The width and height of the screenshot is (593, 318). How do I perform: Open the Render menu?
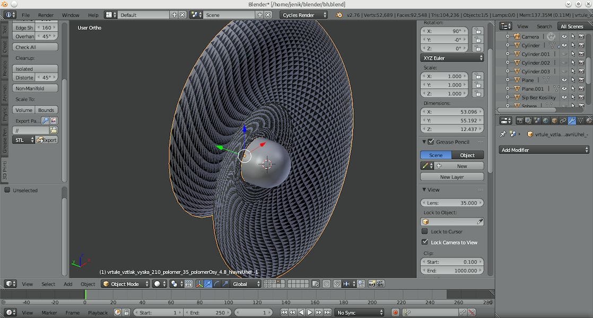click(x=46, y=15)
